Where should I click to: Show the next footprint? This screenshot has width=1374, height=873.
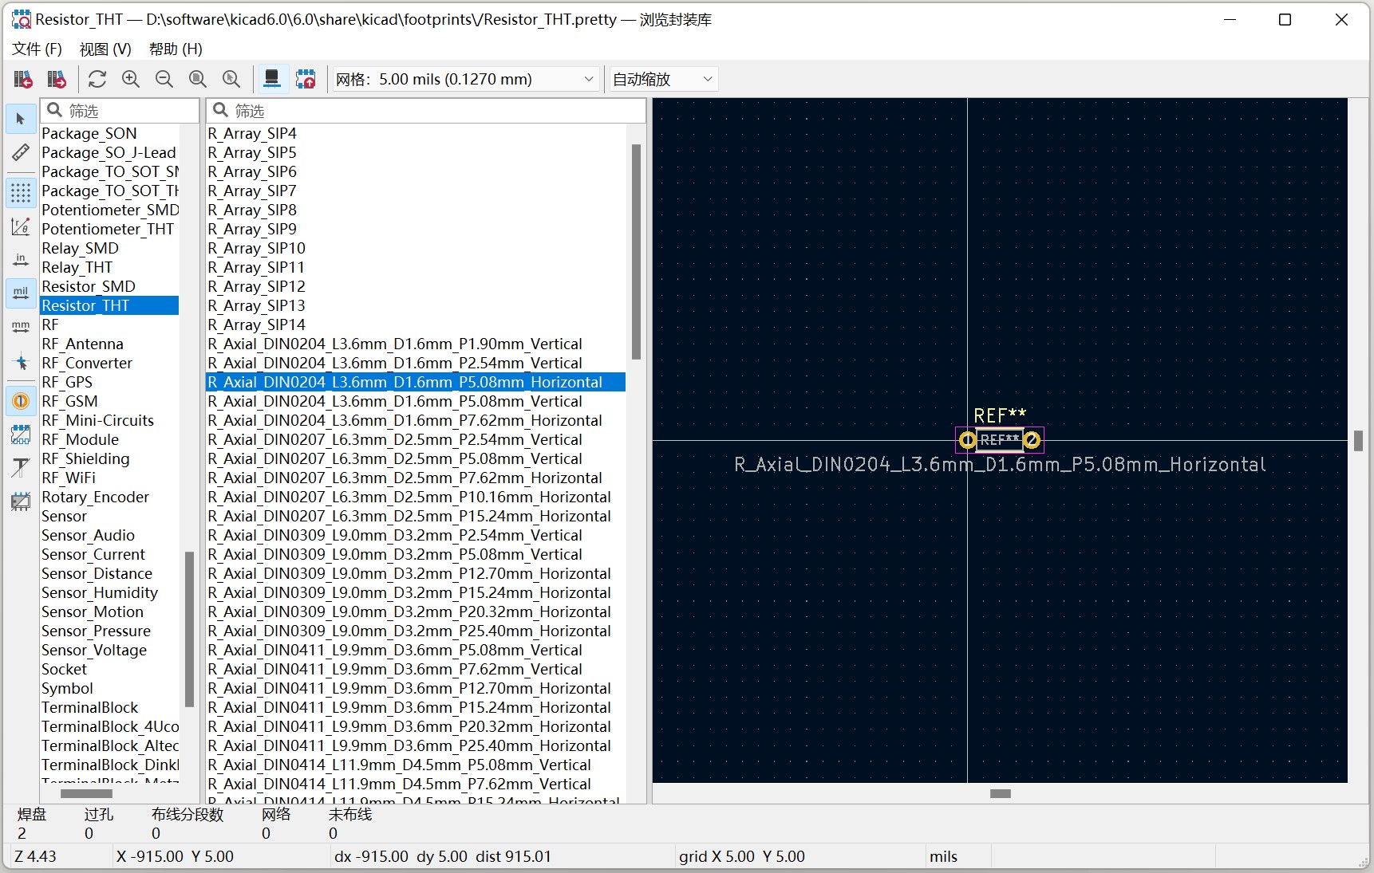coord(57,79)
